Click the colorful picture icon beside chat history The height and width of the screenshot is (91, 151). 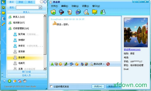tap(86, 64)
